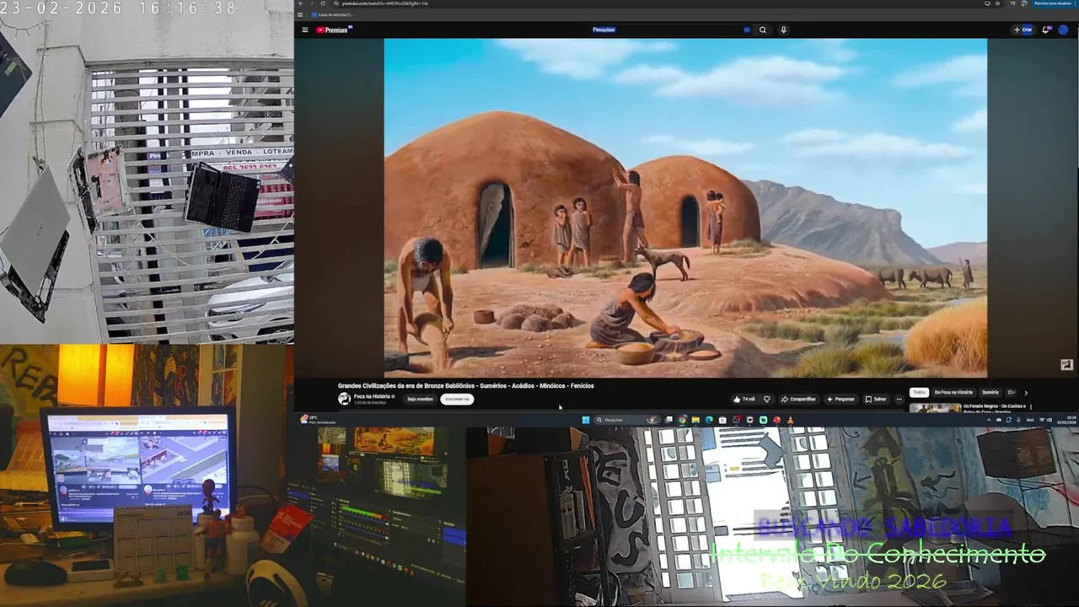Click the video title Grandes Civilizações
The height and width of the screenshot is (607, 1079).
[x=466, y=386]
